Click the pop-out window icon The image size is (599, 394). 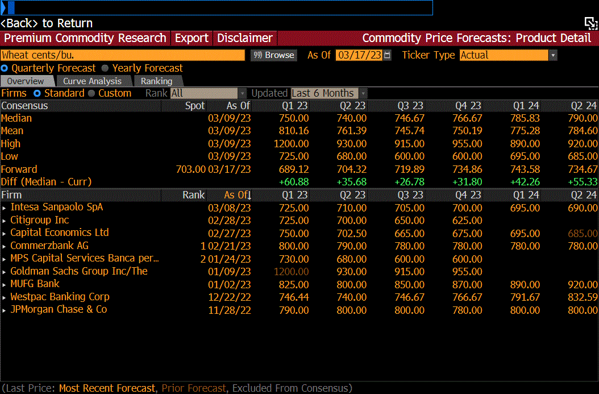(590, 23)
